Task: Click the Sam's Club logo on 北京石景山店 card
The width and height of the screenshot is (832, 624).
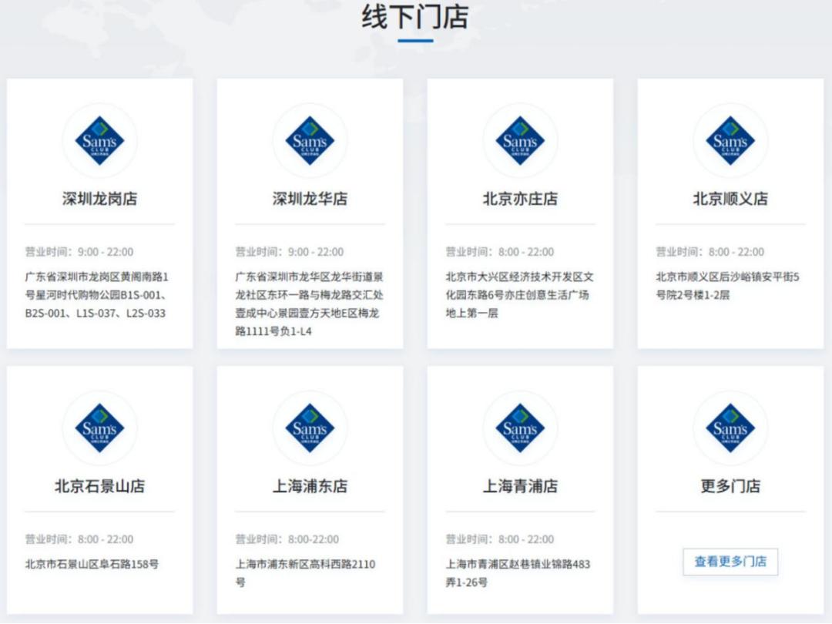Action: point(99,429)
